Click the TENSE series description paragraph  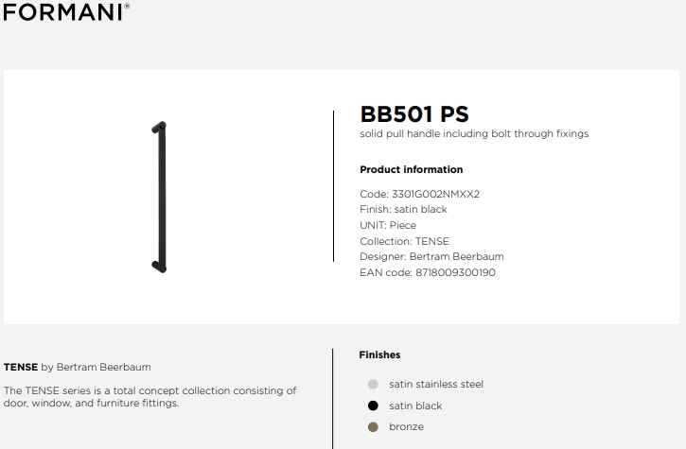150,396
